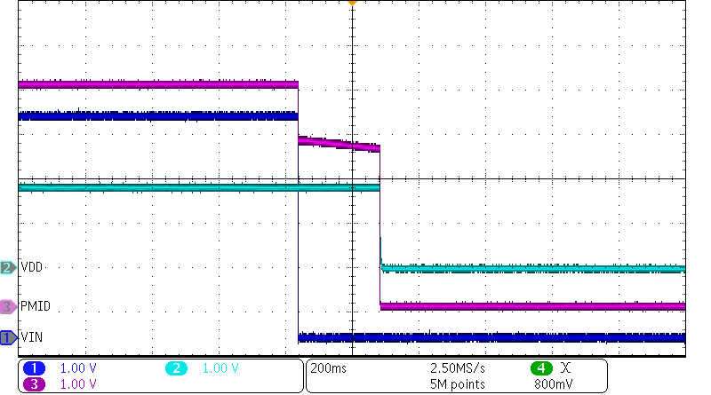Click the cyan channel 2 badge
711x395 pixels.
176,368
